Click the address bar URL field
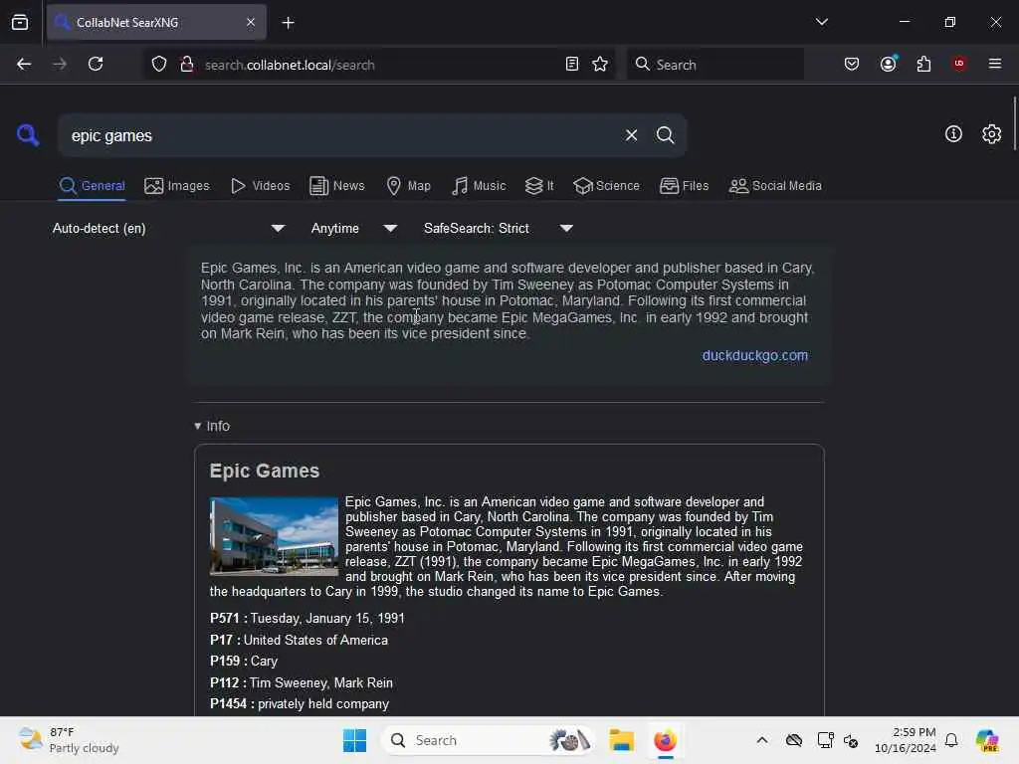Viewport: 1019px width, 764px height. (x=377, y=65)
